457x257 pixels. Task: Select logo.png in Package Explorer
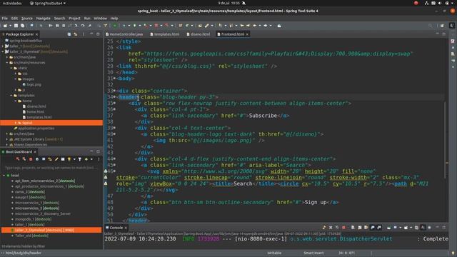[34, 84]
